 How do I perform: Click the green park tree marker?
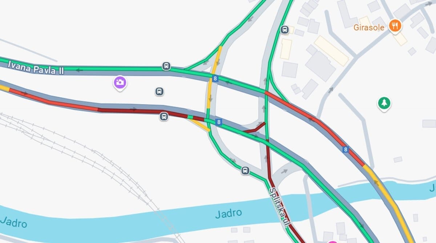[384, 104]
